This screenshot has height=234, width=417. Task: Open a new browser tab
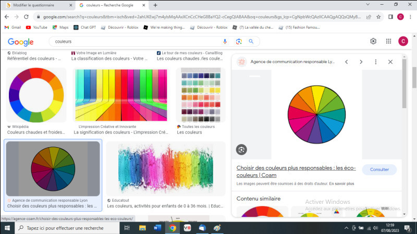pyautogui.click(x=155, y=5)
